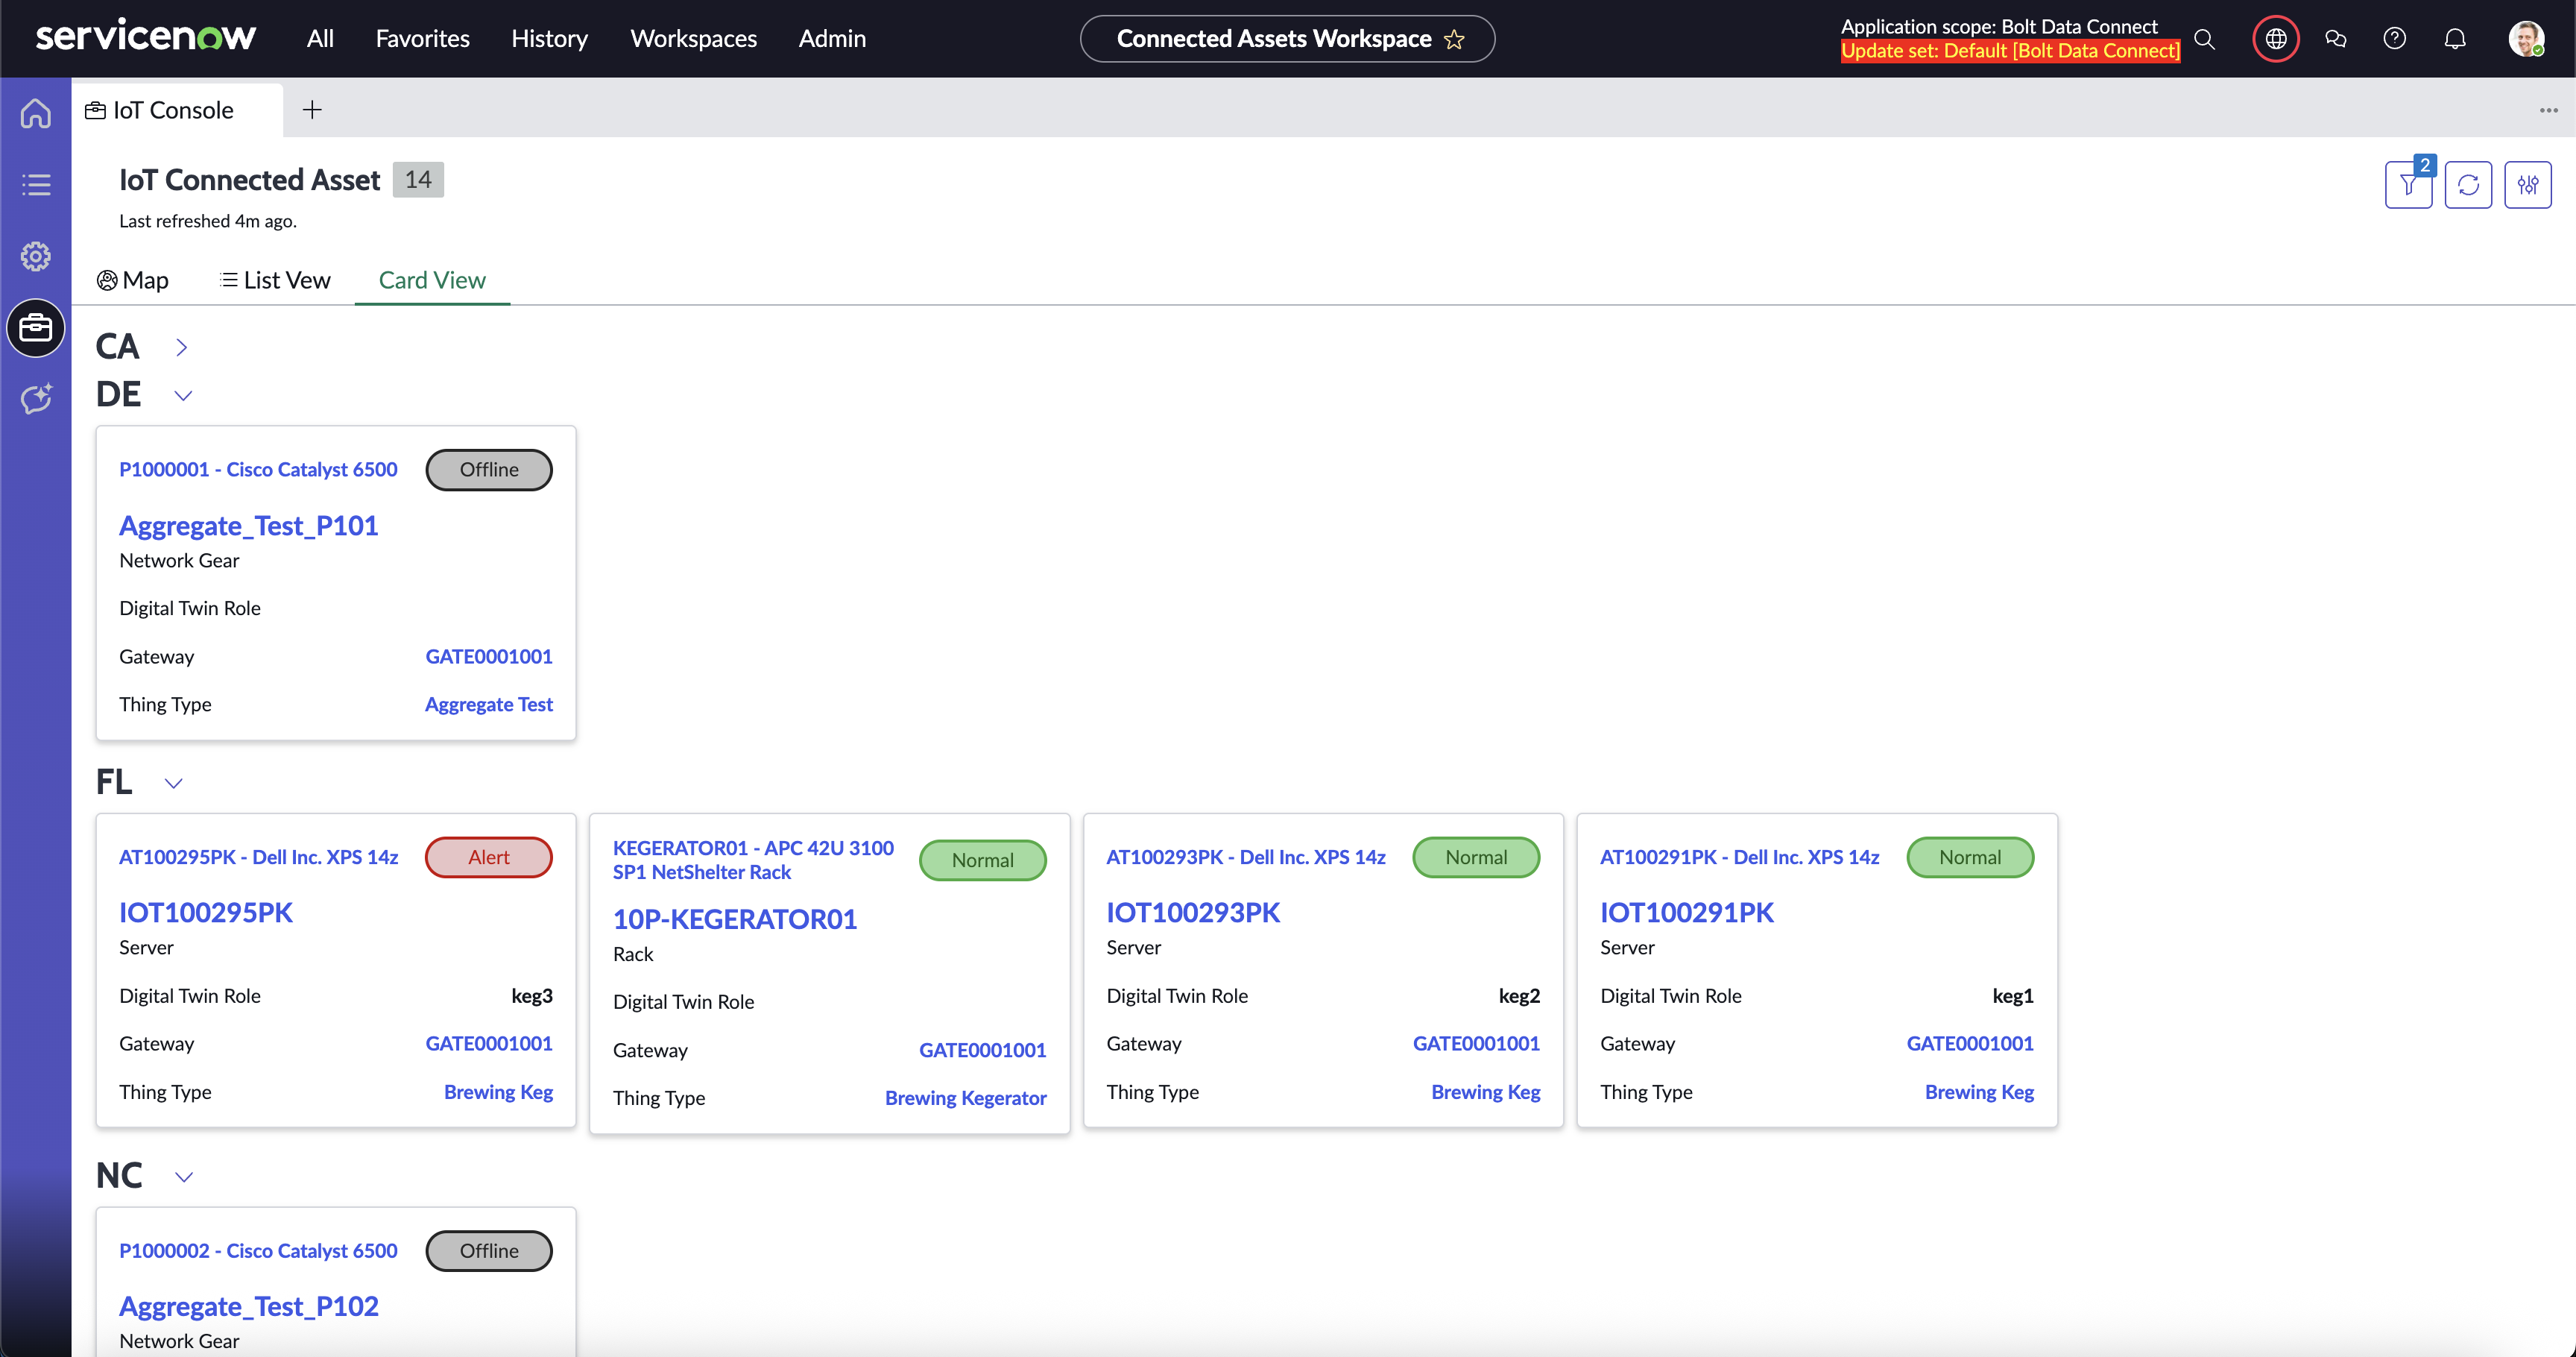Open the list icon in the left sidebar
This screenshot has width=2576, height=1357.
coord(36,185)
